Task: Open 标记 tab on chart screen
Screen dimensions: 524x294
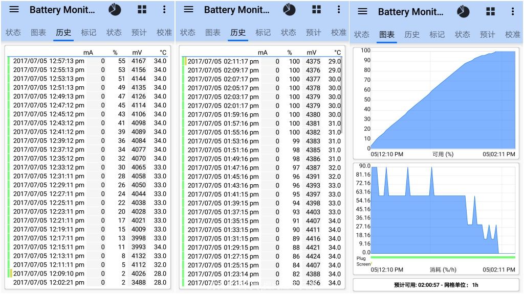Action: point(437,34)
